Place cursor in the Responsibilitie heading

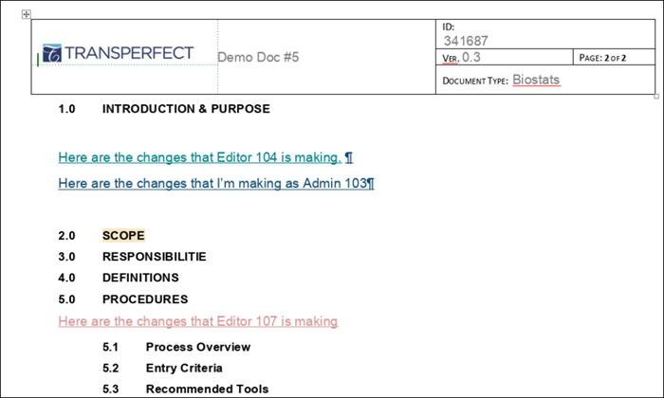pyautogui.click(x=154, y=257)
